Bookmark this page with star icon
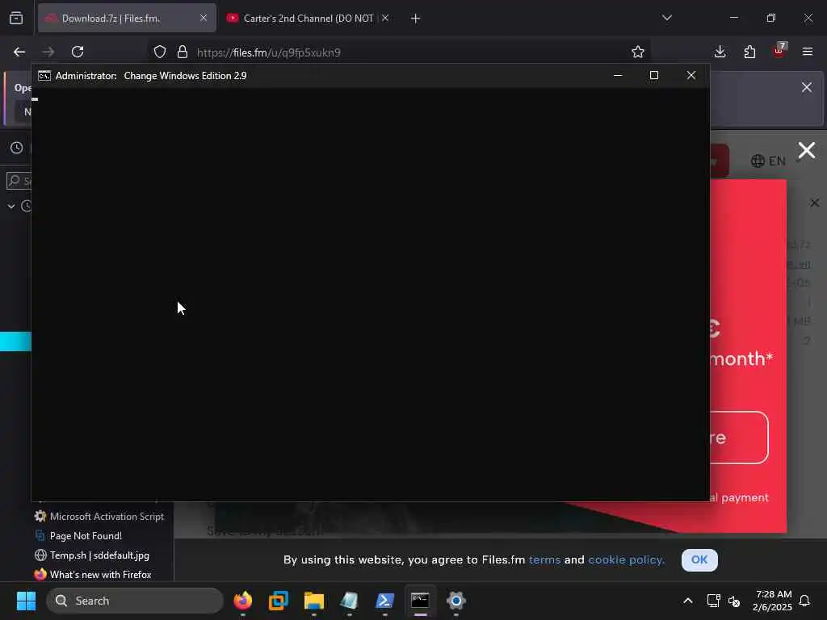The width and height of the screenshot is (827, 620). tap(638, 52)
